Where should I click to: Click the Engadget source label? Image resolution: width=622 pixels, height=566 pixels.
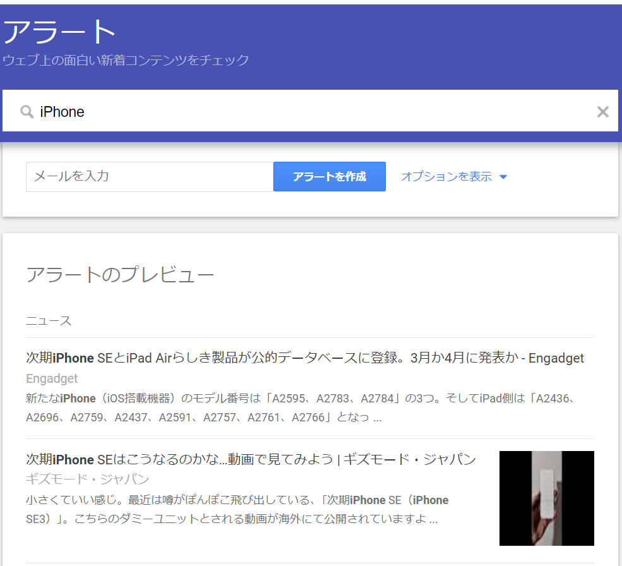tap(52, 378)
